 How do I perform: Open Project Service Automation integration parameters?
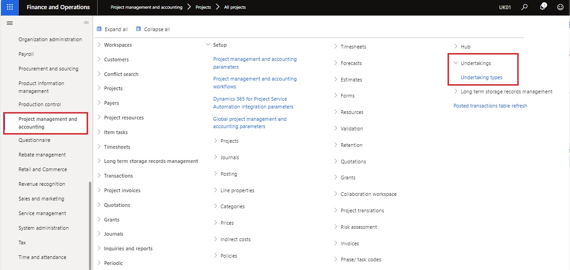tap(253, 103)
